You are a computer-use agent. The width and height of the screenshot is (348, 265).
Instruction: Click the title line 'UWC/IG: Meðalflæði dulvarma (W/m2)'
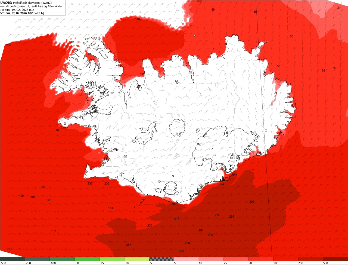click(x=26, y=2)
